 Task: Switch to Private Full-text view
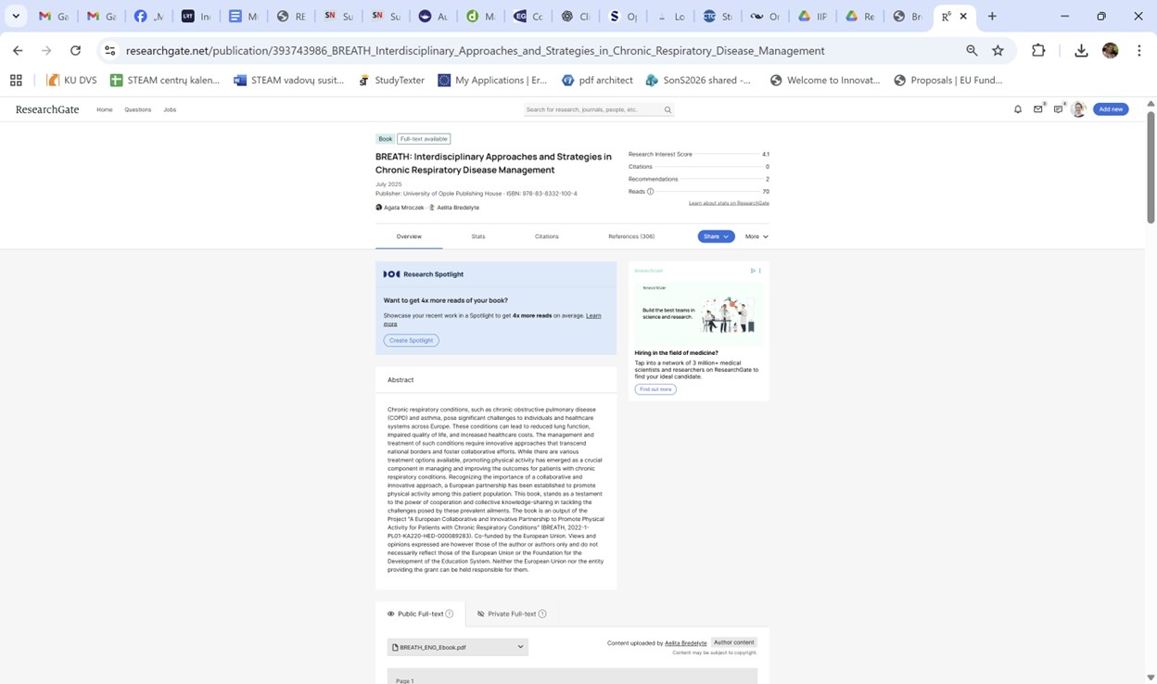(512, 614)
